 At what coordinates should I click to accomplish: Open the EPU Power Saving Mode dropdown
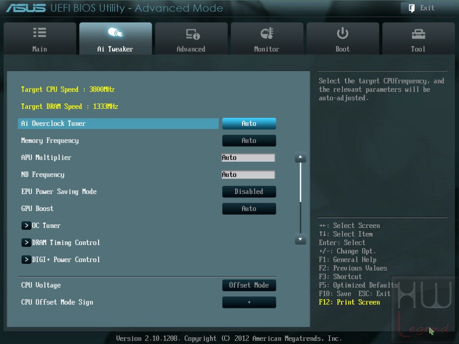(249, 192)
